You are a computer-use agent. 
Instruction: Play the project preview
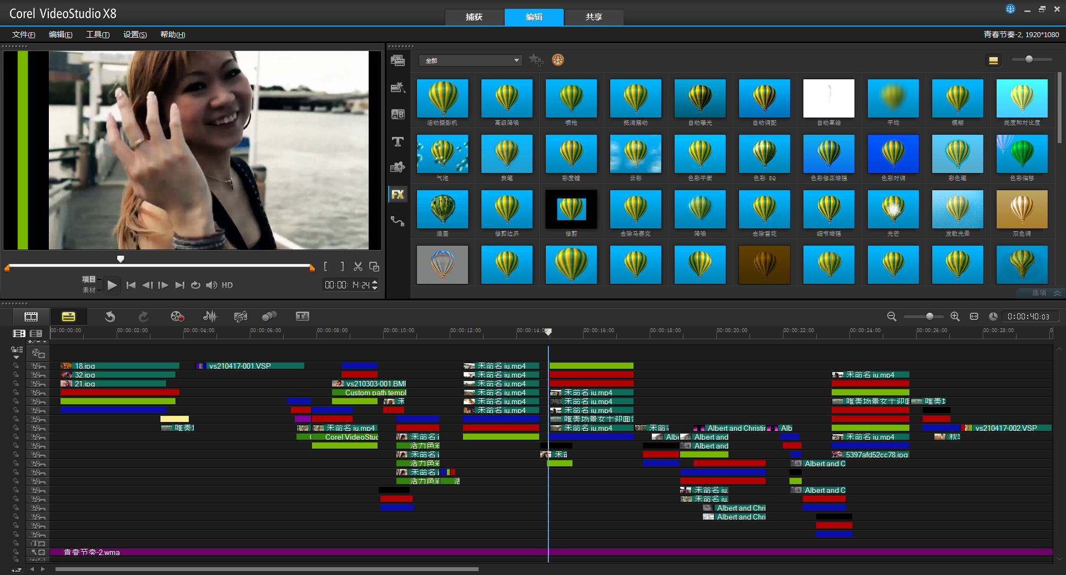112,285
